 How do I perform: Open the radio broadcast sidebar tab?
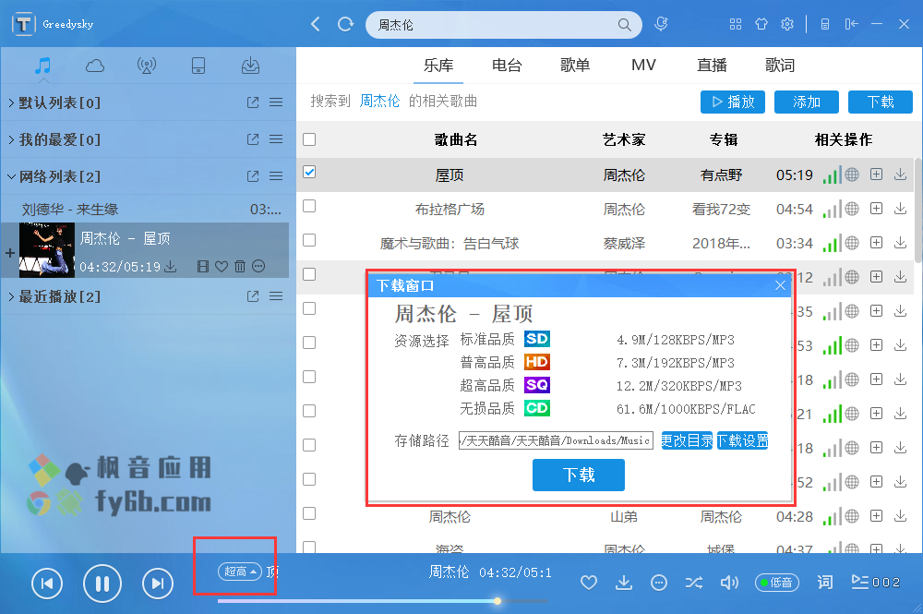(147, 66)
